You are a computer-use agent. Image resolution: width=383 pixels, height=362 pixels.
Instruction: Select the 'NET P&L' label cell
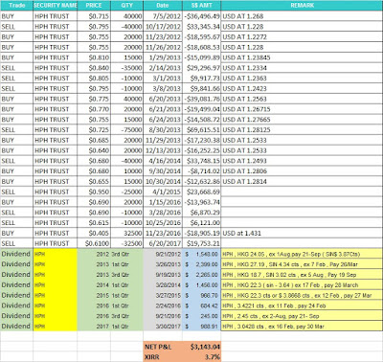(x=163, y=347)
